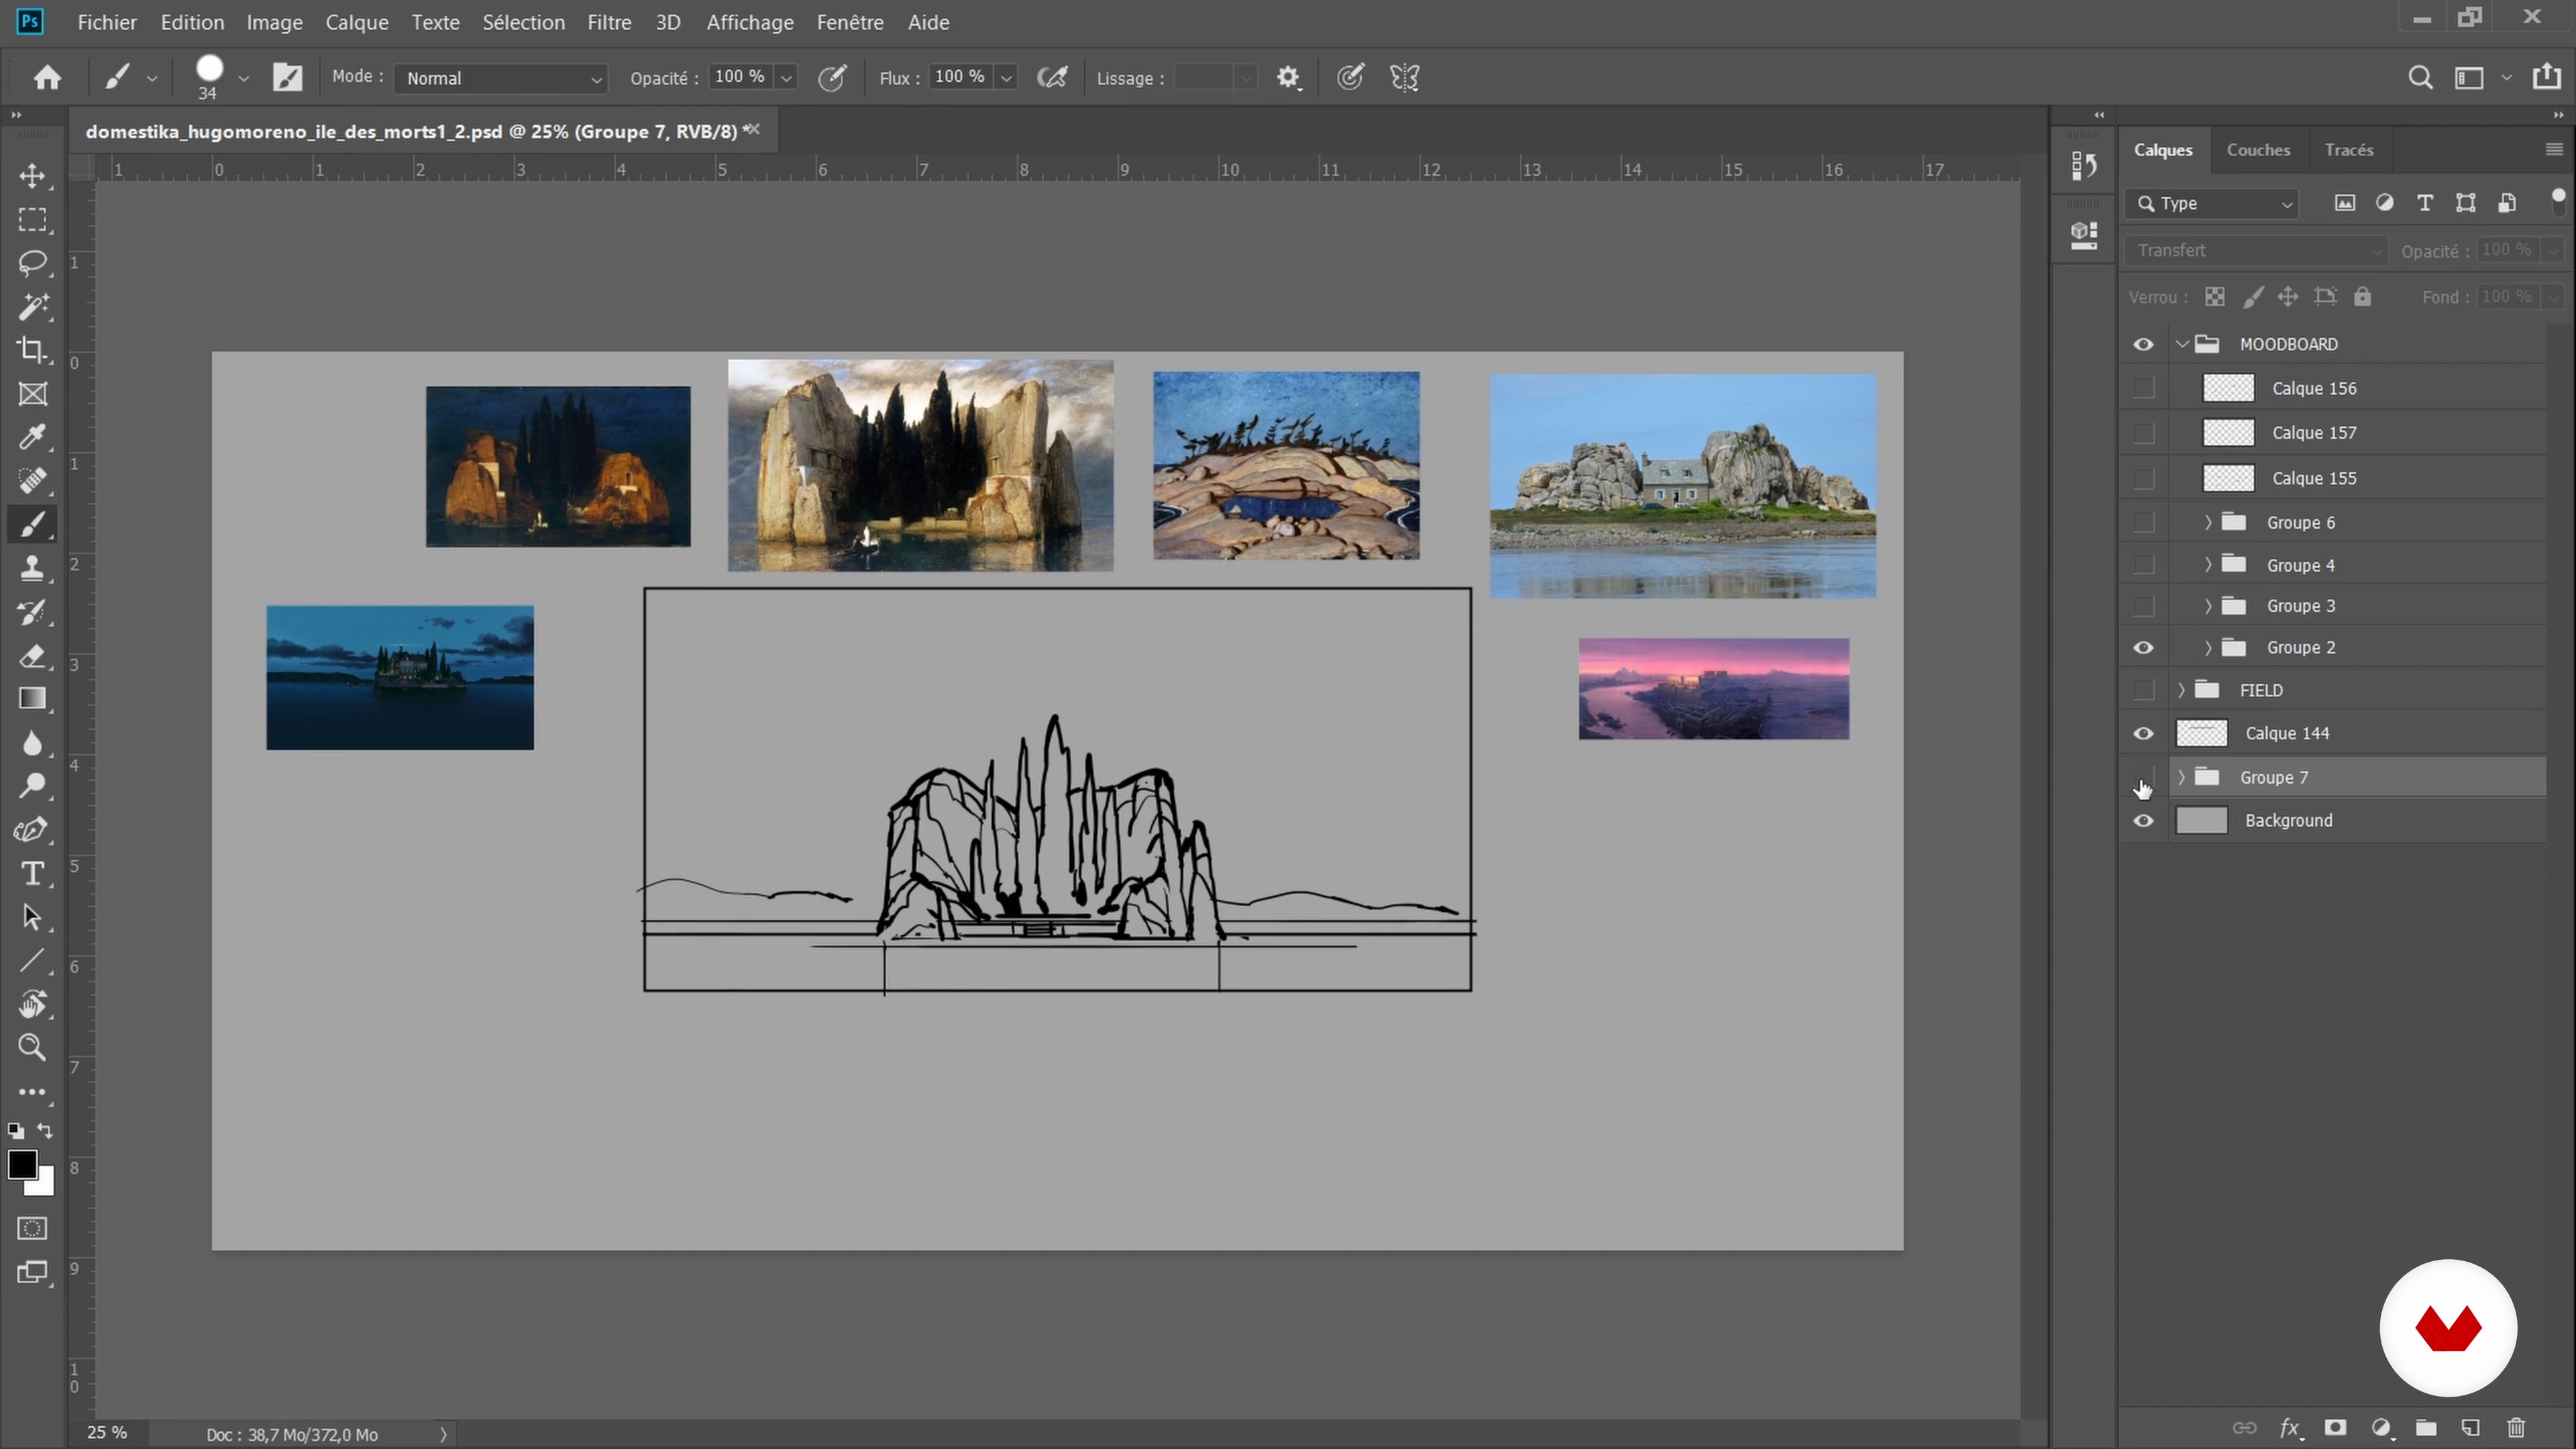Select the Gradient tool
Viewport: 2576px width, 1449px height.
coord(32,699)
